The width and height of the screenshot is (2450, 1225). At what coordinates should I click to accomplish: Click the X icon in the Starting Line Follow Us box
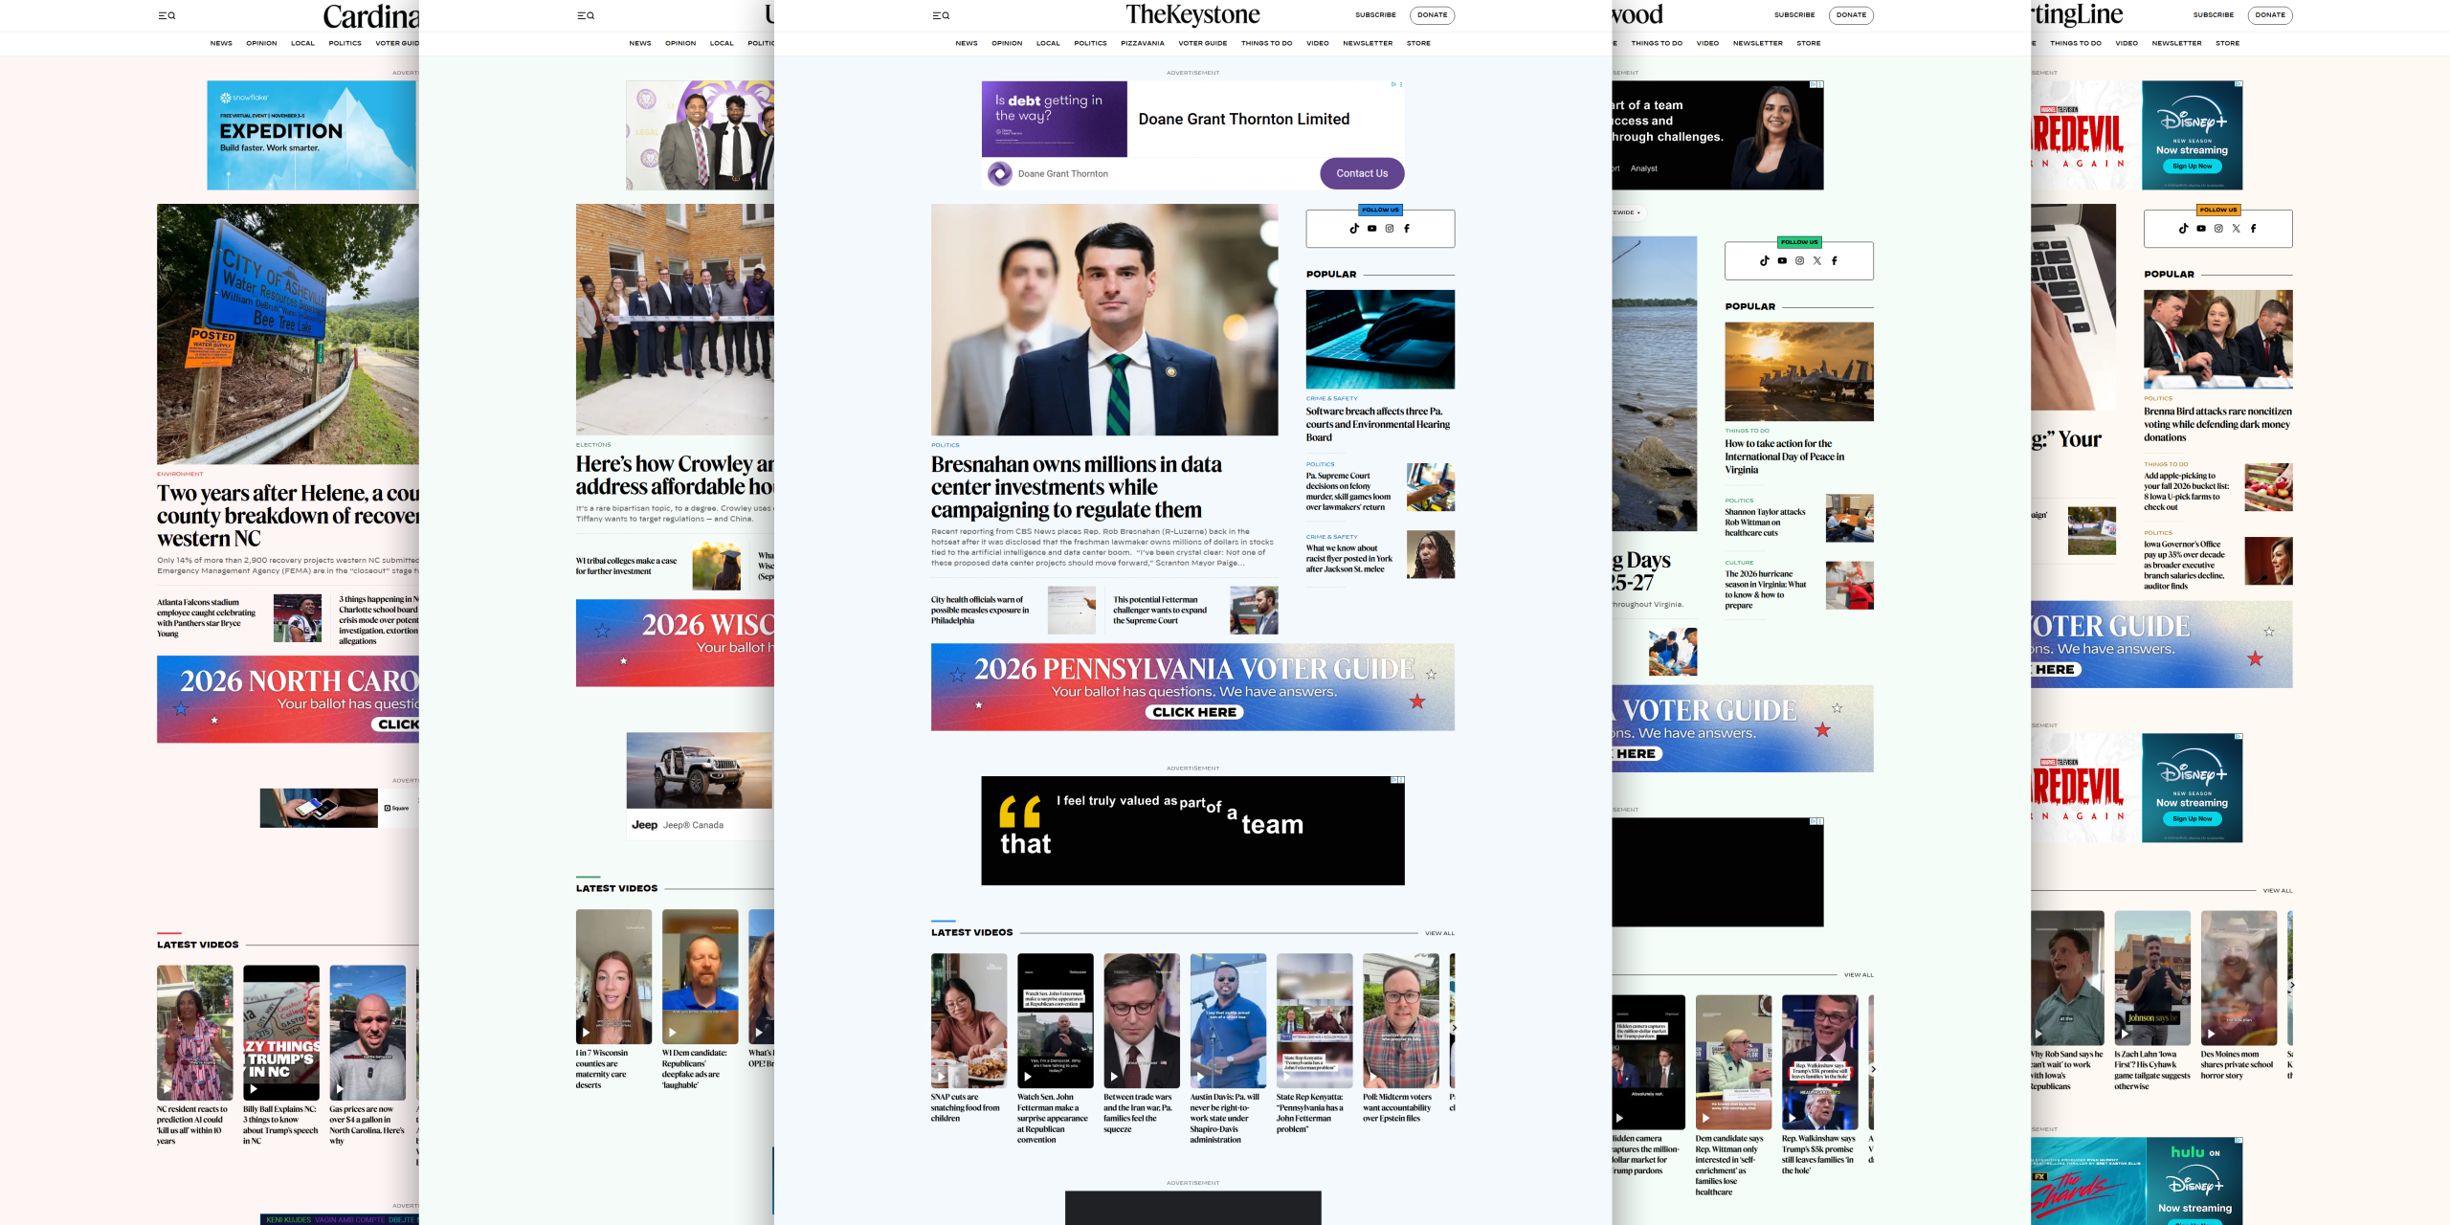[2236, 229]
